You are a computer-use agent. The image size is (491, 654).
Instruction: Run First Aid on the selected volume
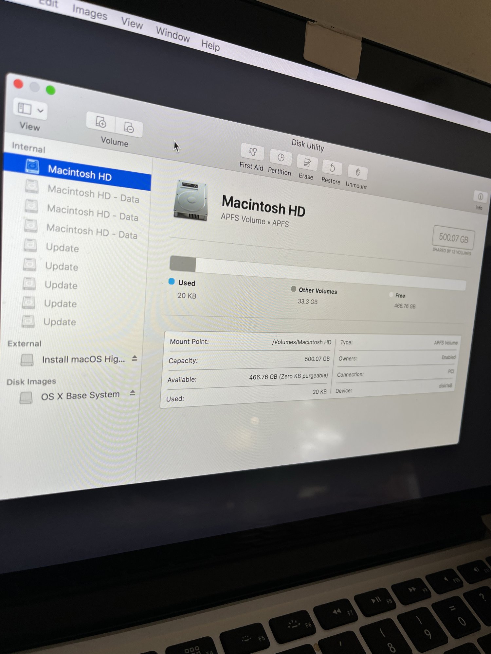click(x=252, y=152)
